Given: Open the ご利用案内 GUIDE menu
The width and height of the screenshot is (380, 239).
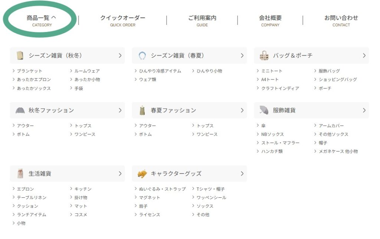Looking at the screenshot, I should tap(202, 20).
